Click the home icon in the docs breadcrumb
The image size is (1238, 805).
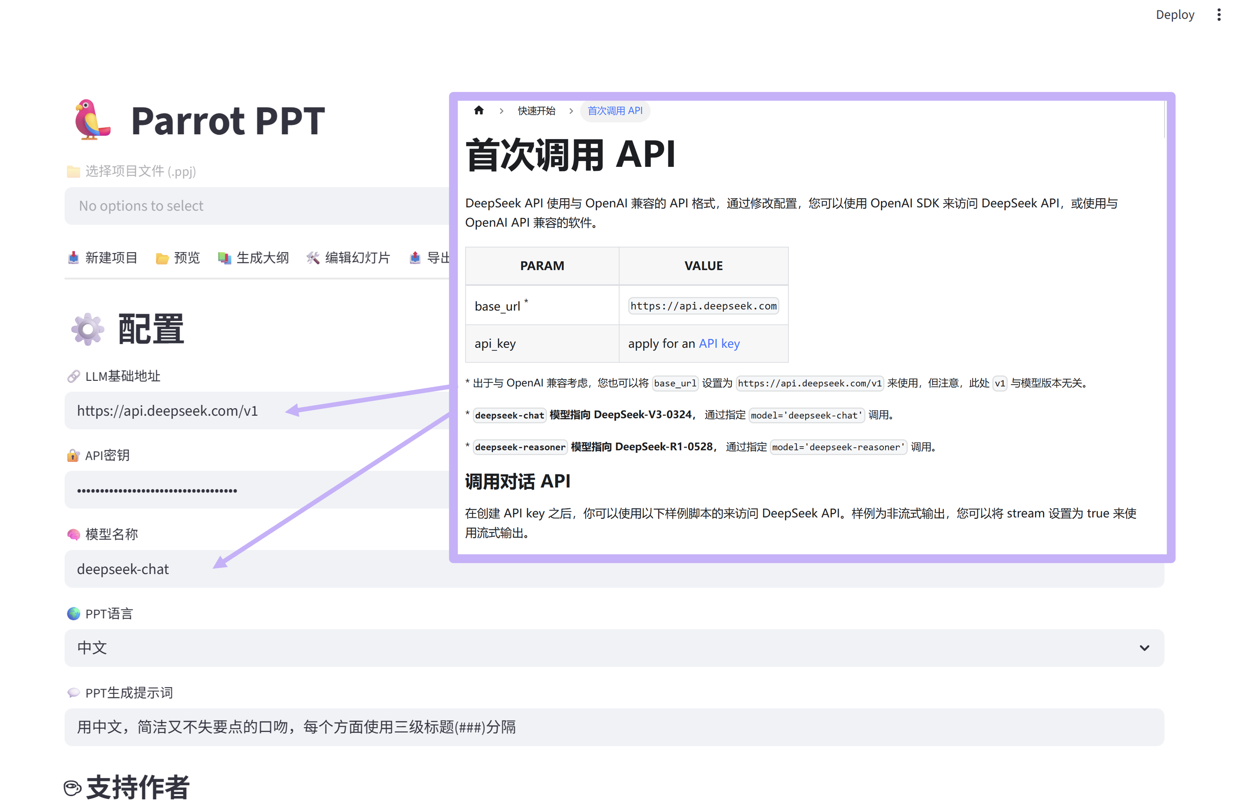pyautogui.click(x=478, y=110)
